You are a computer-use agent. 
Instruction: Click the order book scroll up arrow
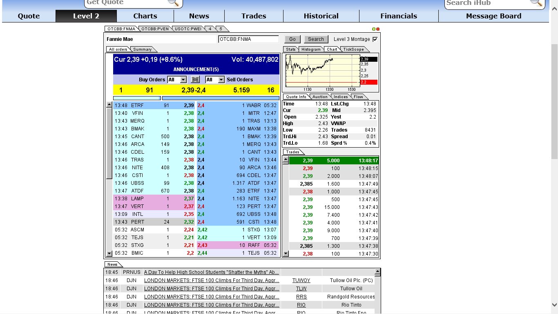point(109,105)
